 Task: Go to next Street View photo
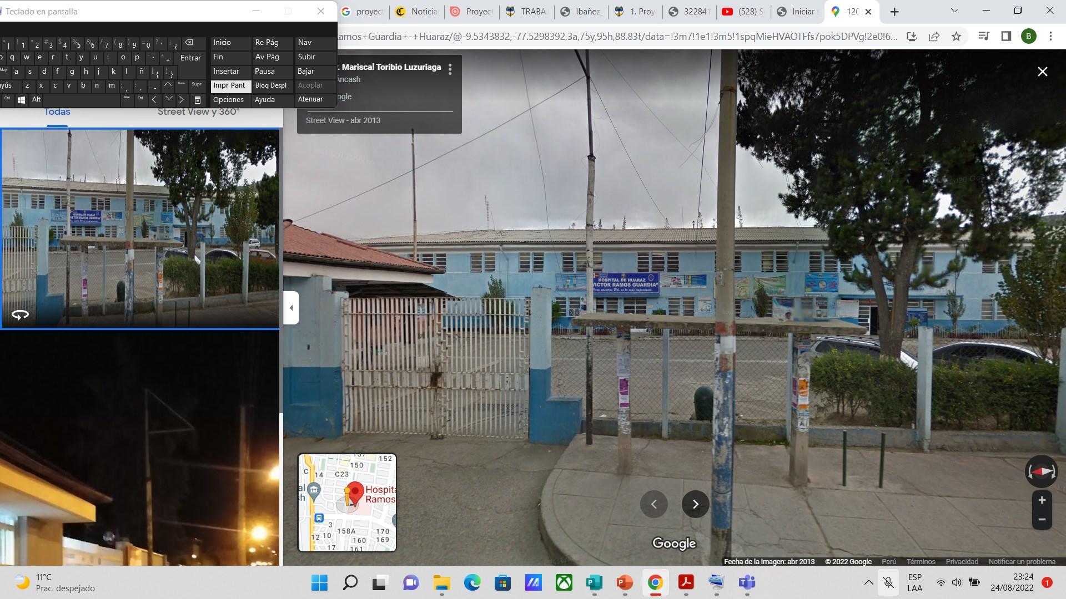695,504
